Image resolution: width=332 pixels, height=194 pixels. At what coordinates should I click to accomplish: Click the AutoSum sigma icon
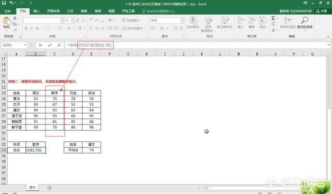[x=273, y=18]
